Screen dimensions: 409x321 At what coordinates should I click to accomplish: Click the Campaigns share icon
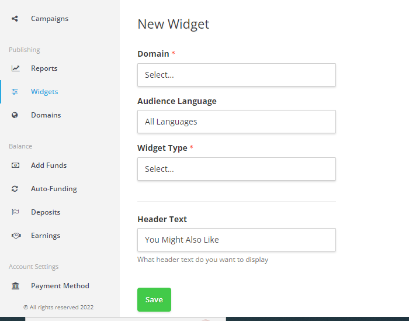[x=15, y=19]
